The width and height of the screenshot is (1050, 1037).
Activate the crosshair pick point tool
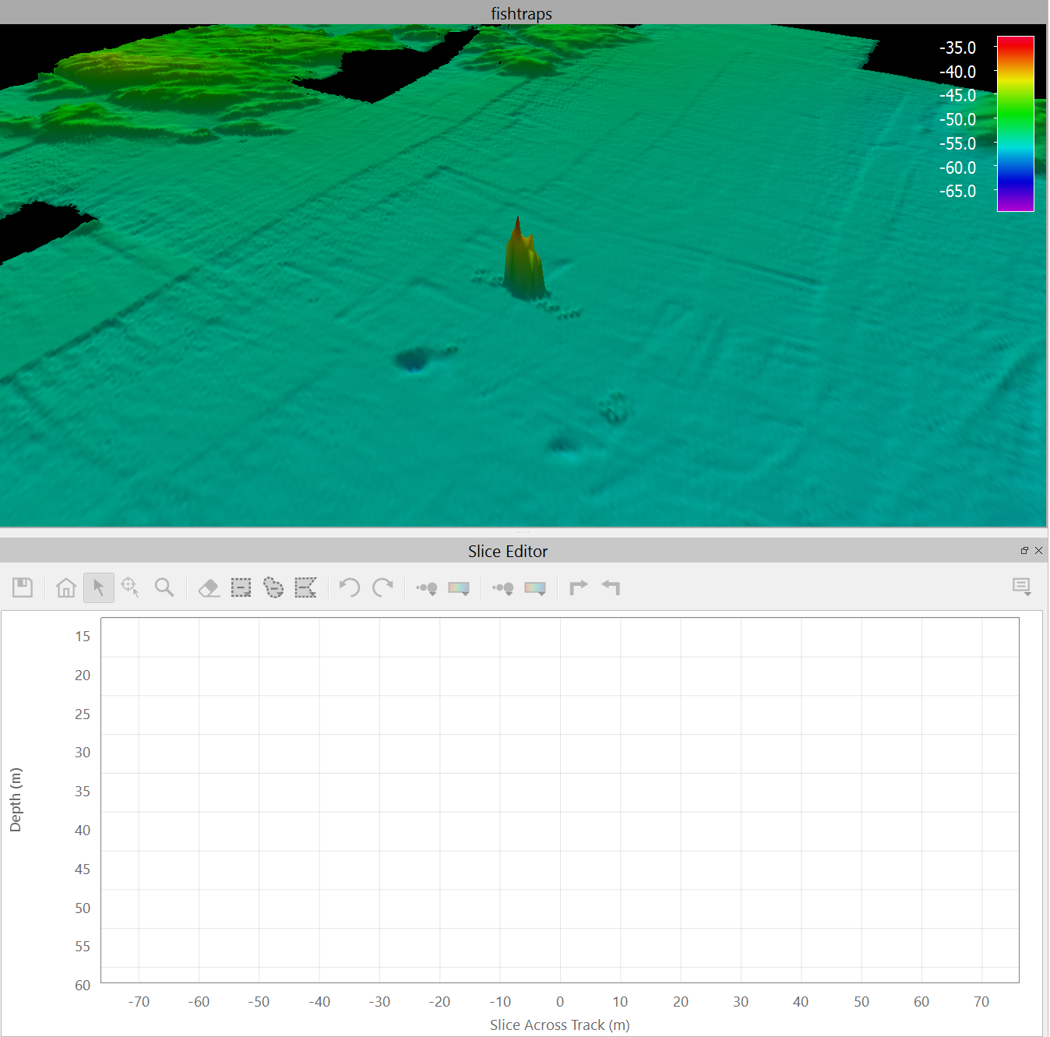click(x=130, y=587)
